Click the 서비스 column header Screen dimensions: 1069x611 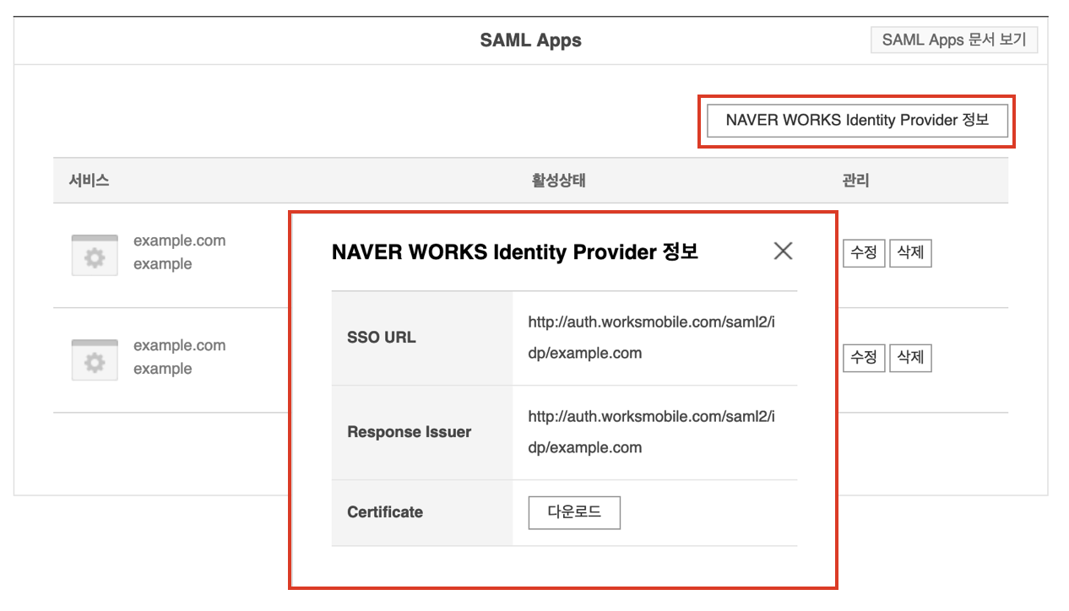tap(89, 181)
